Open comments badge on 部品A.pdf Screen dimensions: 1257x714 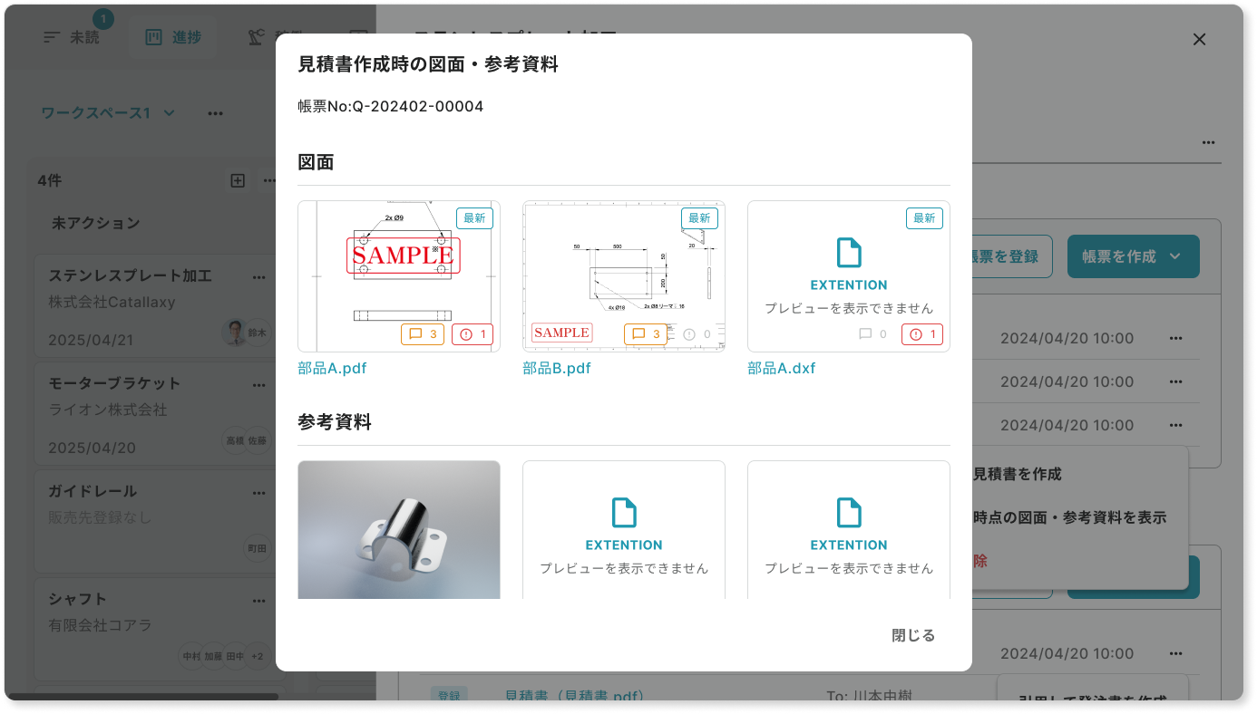pyautogui.click(x=423, y=334)
